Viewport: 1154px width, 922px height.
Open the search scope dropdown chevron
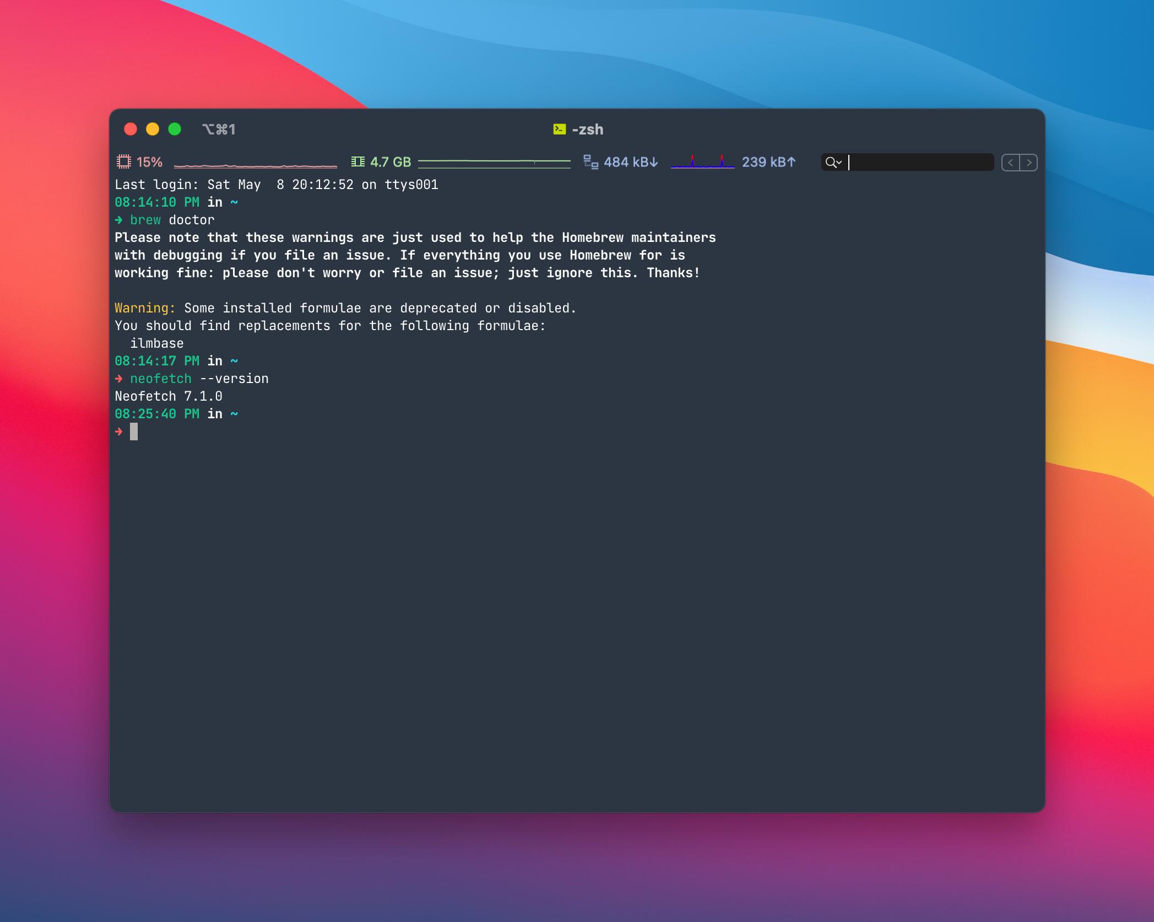pyautogui.click(x=840, y=163)
